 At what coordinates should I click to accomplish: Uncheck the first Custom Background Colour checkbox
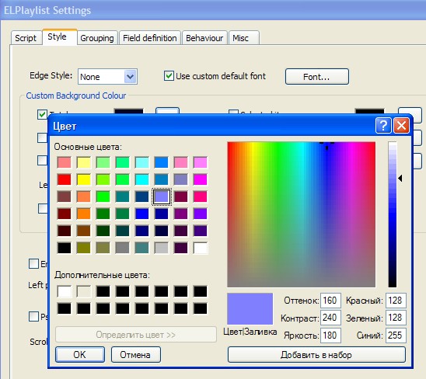(42, 114)
